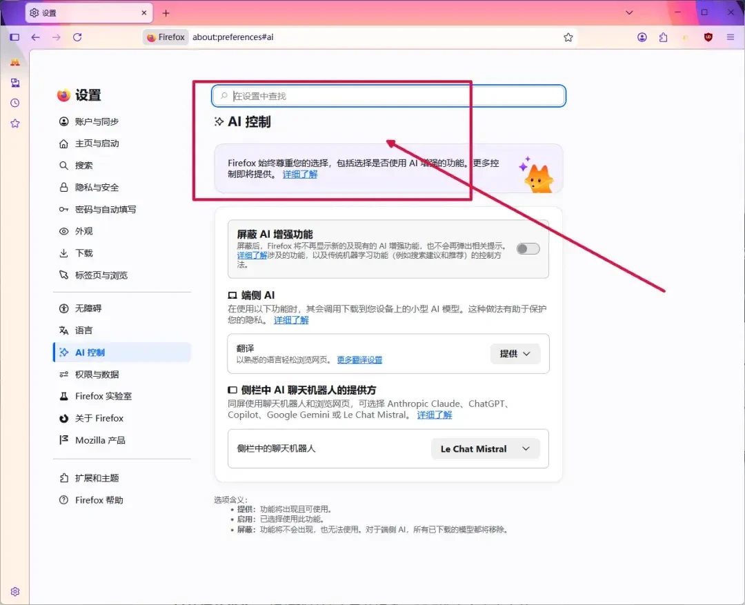Image resolution: width=745 pixels, height=605 pixels.
Task: Reload the page with the refresh icon
Action: (x=77, y=37)
